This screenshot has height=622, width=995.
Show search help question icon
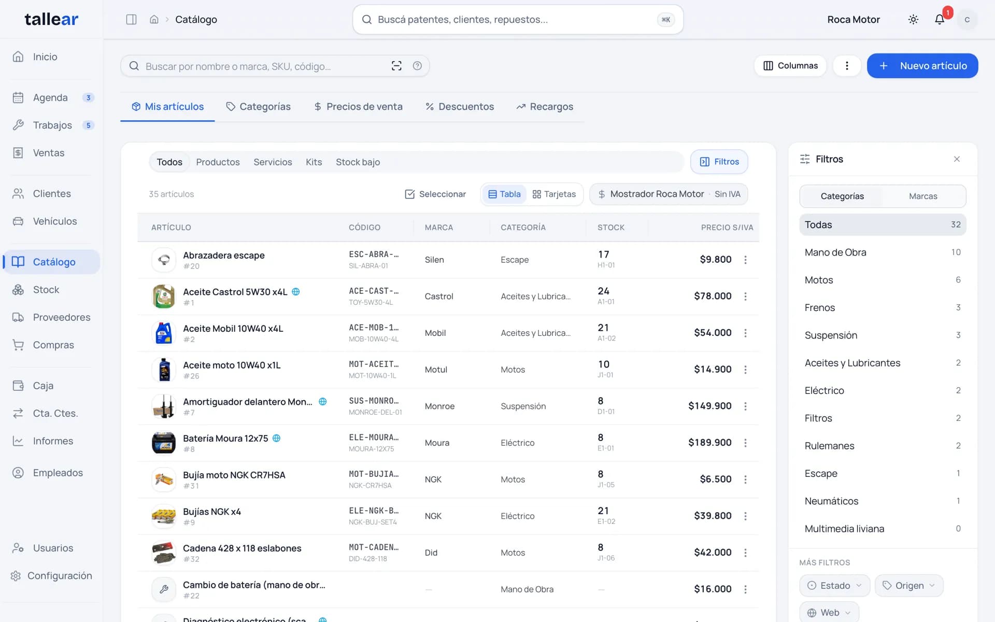[x=417, y=66]
